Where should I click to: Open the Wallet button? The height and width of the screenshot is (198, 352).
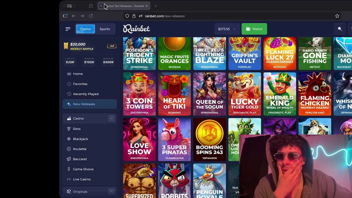(254, 29)
